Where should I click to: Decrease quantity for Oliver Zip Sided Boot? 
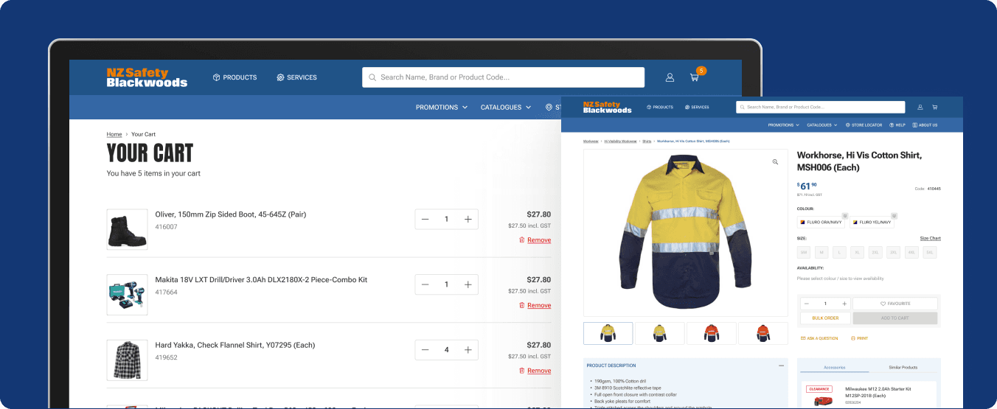(x=425, y=220)
